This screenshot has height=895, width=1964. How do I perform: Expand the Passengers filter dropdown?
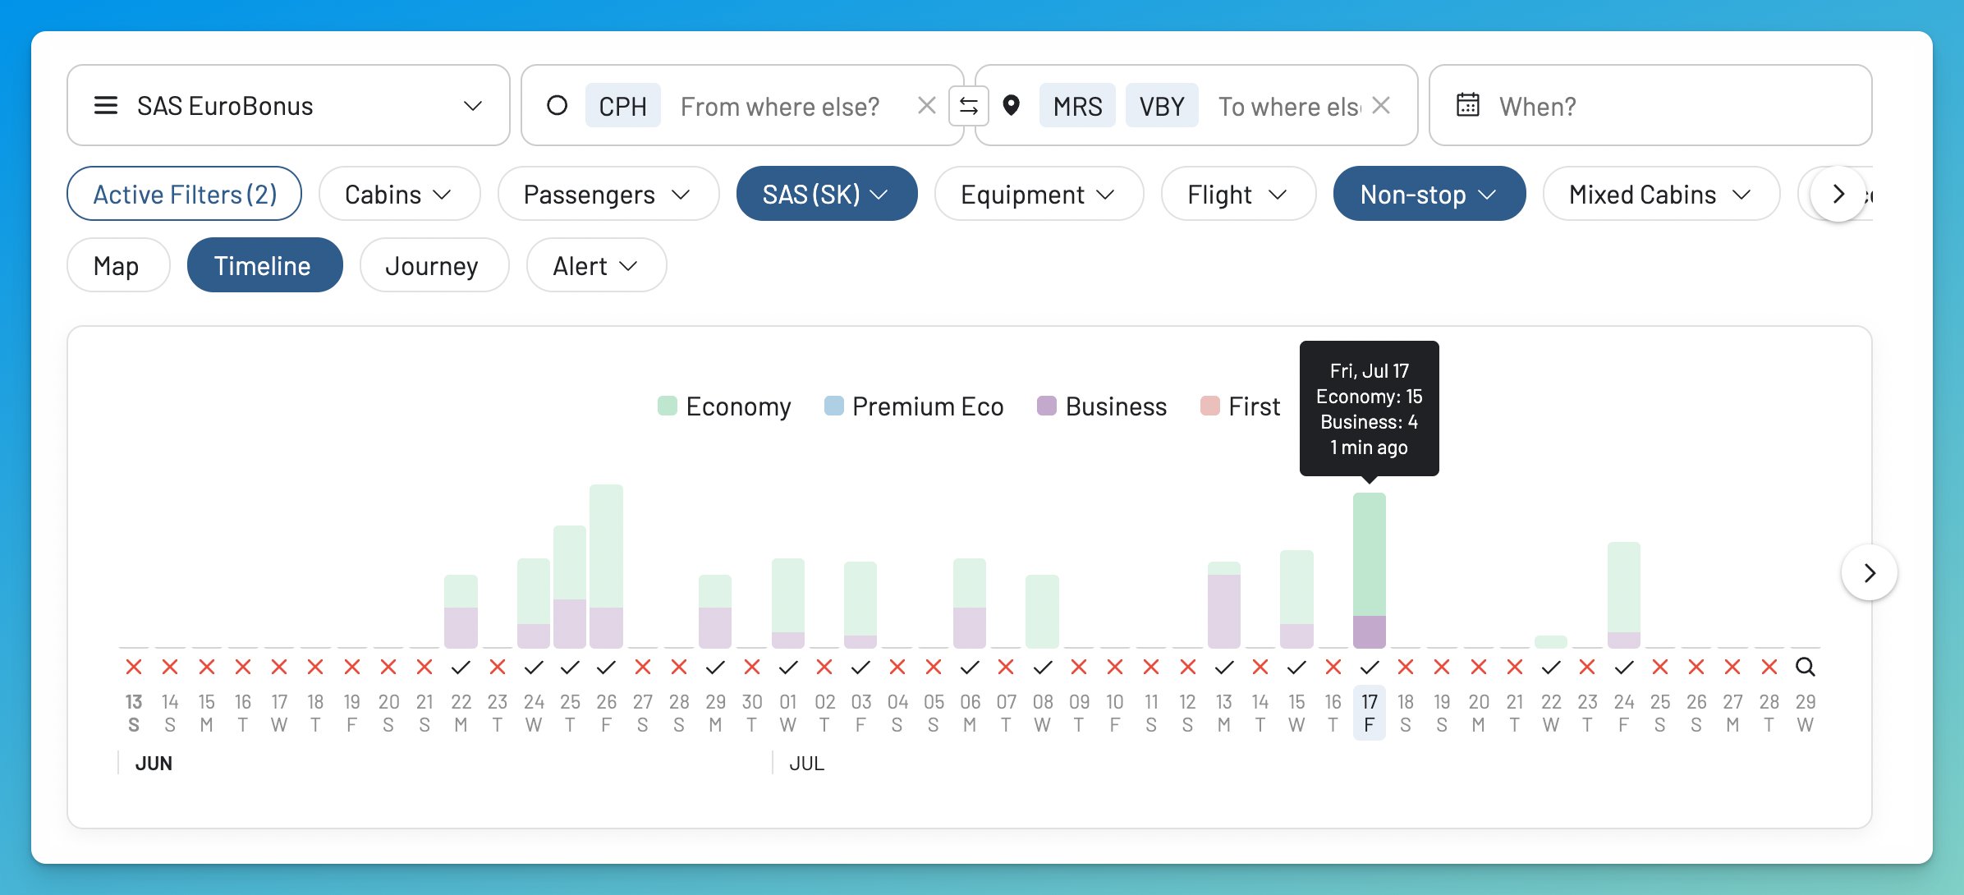point(608,194)
